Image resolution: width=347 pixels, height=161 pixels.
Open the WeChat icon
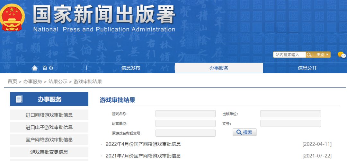[x=342, y=55]
